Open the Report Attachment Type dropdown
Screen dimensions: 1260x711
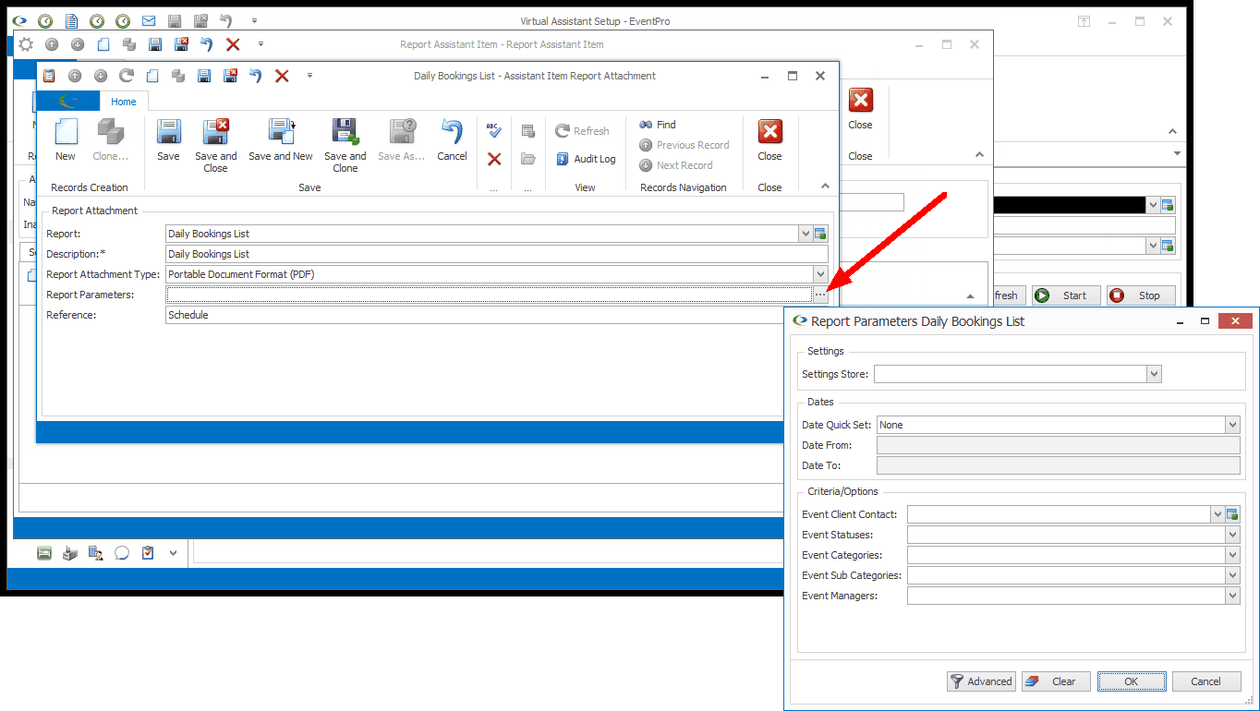pyautogui.click(x=820, y=274)
